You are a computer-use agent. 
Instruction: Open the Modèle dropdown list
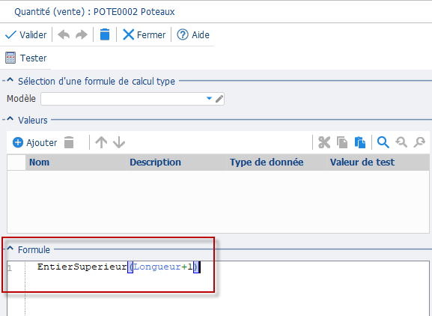[209, 98]
